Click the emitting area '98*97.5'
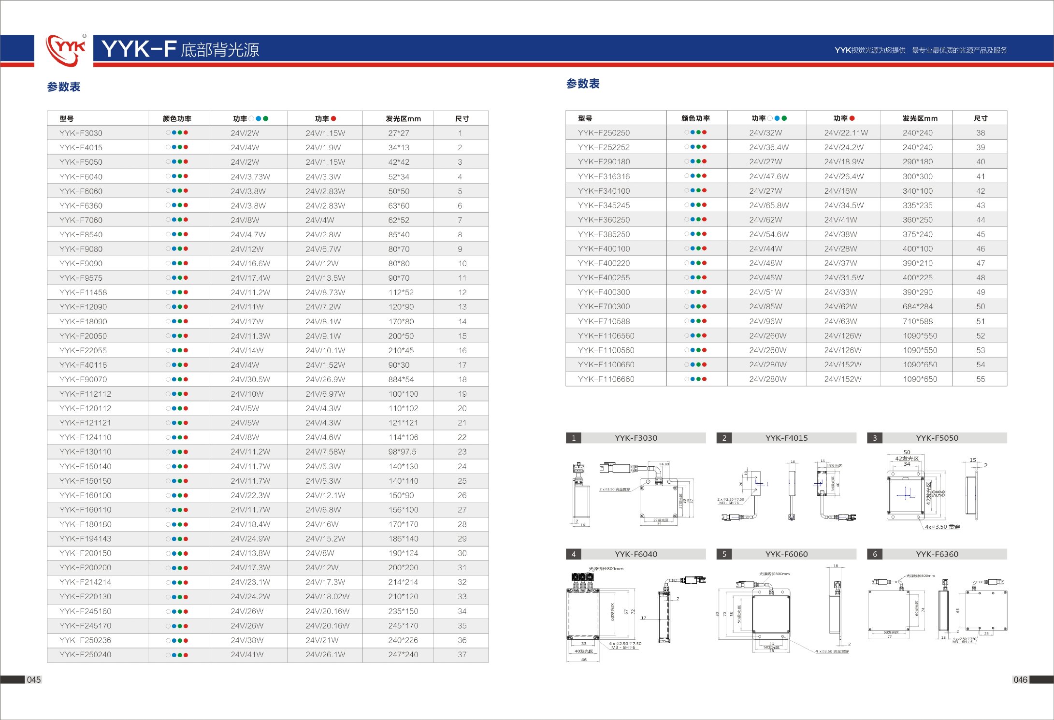Image resolution: width=1054 pixels, height=720 pixels. click(402, 452)
